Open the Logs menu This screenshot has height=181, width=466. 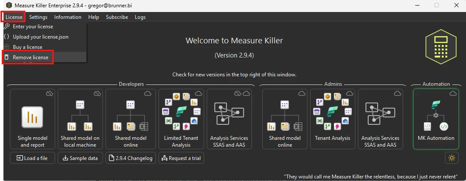[x=140, y=17]
